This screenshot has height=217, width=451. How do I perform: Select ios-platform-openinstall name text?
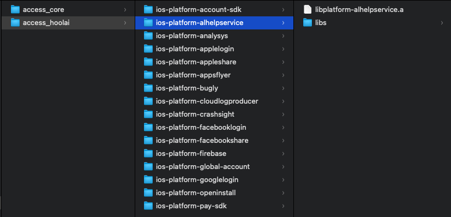(x=196, y=193)
